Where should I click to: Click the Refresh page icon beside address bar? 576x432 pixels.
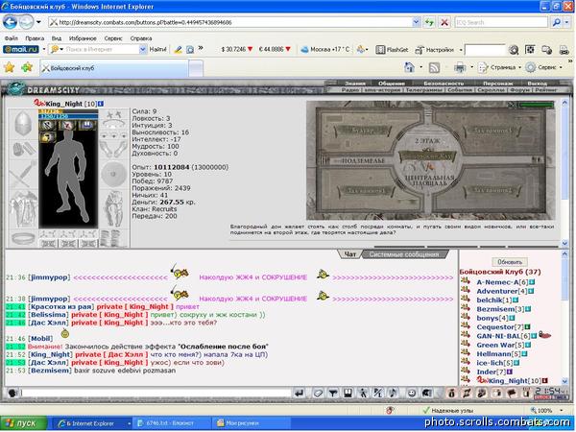pyautogui.click(x=429, y=22)
